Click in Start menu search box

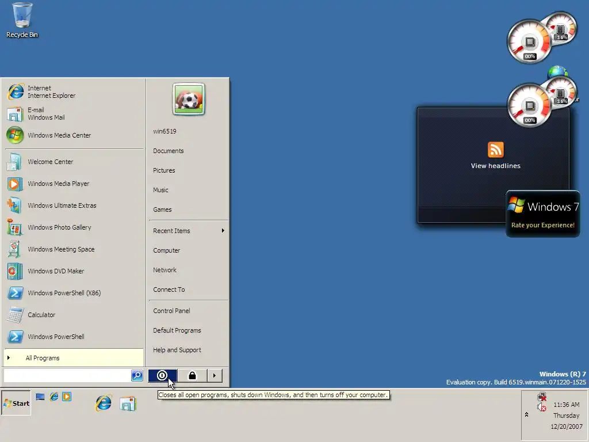67,375
